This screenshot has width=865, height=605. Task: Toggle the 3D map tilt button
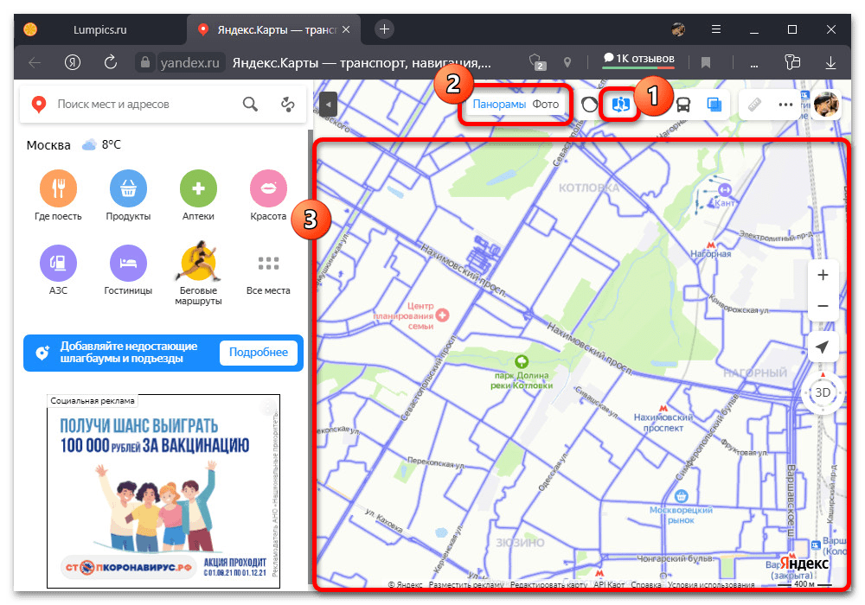tap(823, 392)
